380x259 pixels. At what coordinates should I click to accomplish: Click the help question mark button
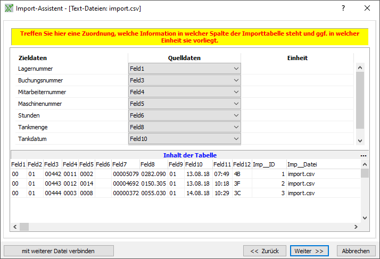click(343, 9)
